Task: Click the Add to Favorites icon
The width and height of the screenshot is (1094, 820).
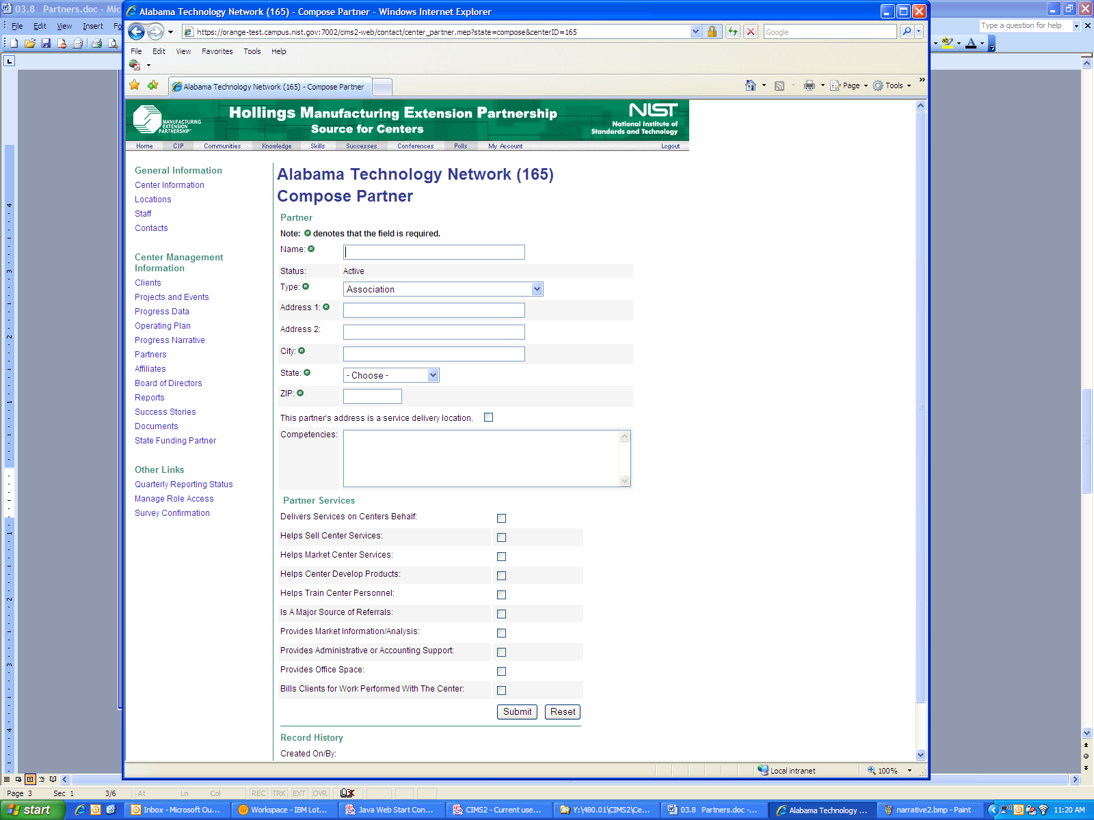Action: 152,85
